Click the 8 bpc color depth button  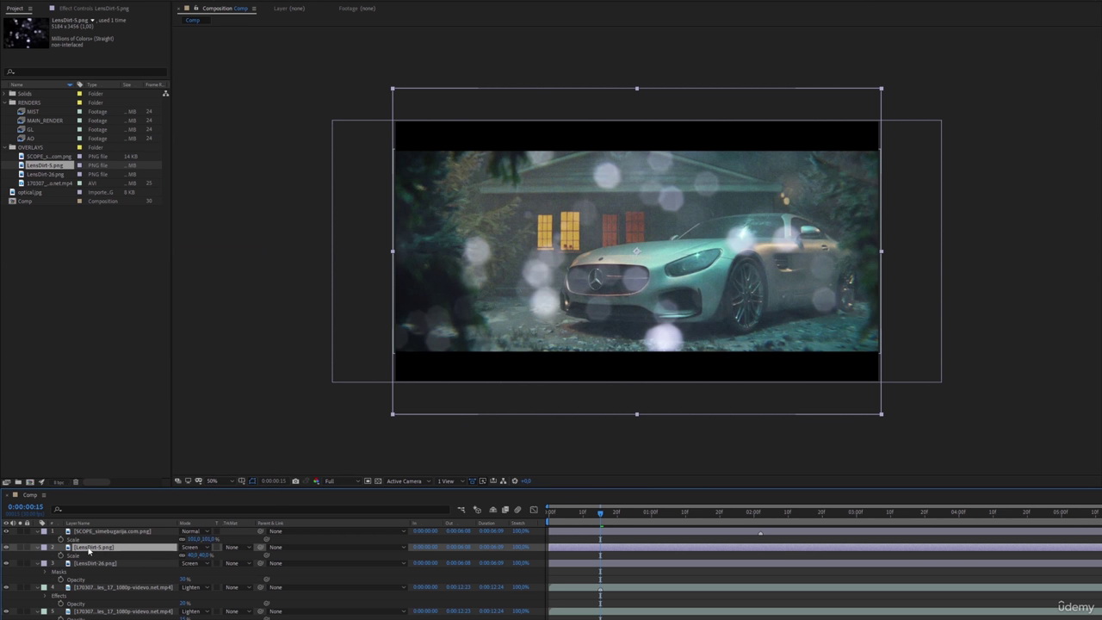pyautogui.click(x=59, y=482)
